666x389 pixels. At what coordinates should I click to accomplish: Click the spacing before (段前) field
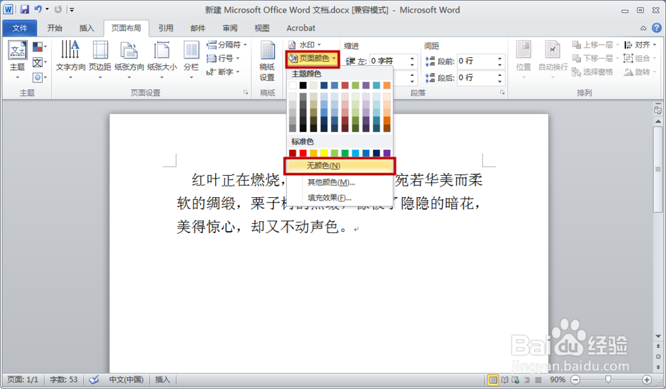click(477, 61)
